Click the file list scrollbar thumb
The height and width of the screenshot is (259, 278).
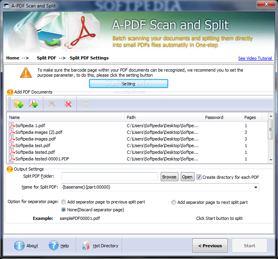pos(271,129)
